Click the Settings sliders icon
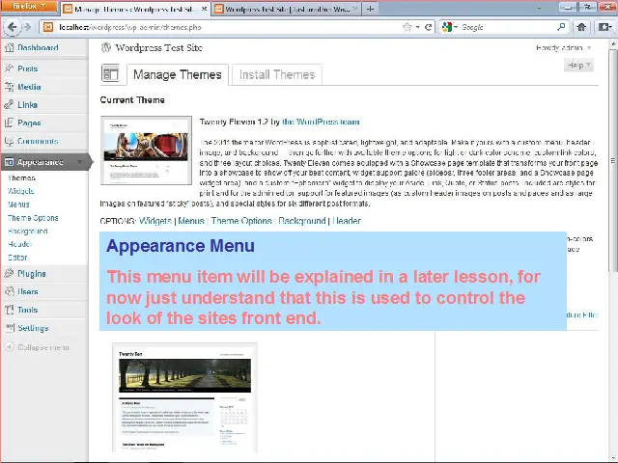 pos(9,328)
